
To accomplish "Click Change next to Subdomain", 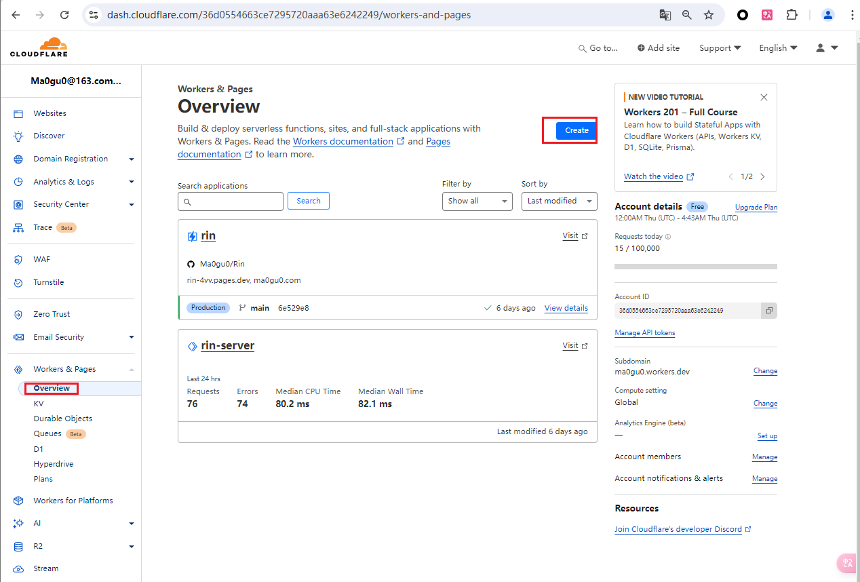I will click(765, 371).
